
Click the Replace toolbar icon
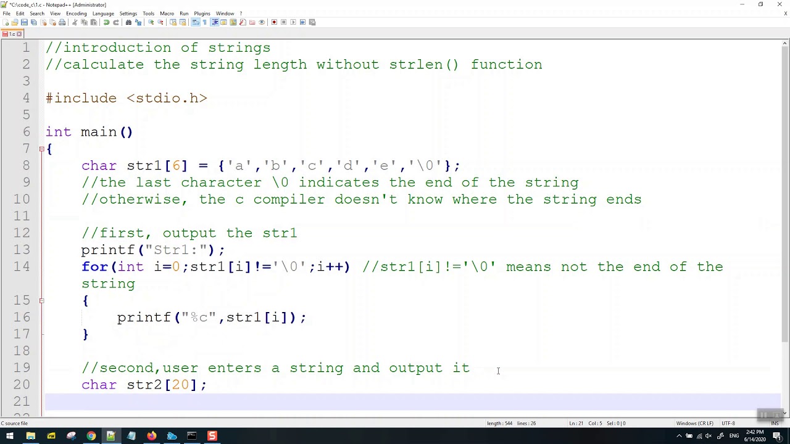tap(138, 22)
